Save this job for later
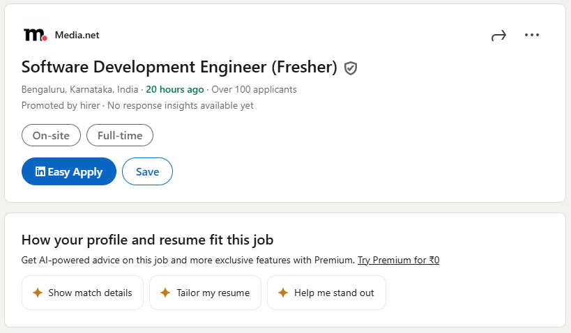Viewport: 571px width, 333px height. coord(147,171)
